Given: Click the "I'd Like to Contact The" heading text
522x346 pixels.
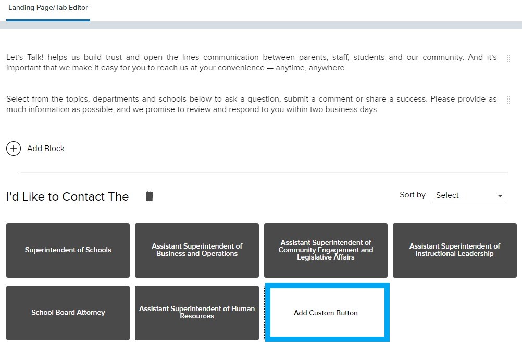Looking at the screenshot, I should [x=67, y=196].
